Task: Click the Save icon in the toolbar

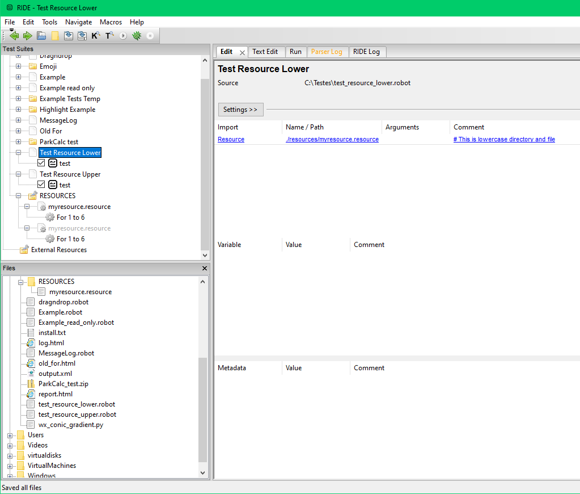Action: [68, 35]
